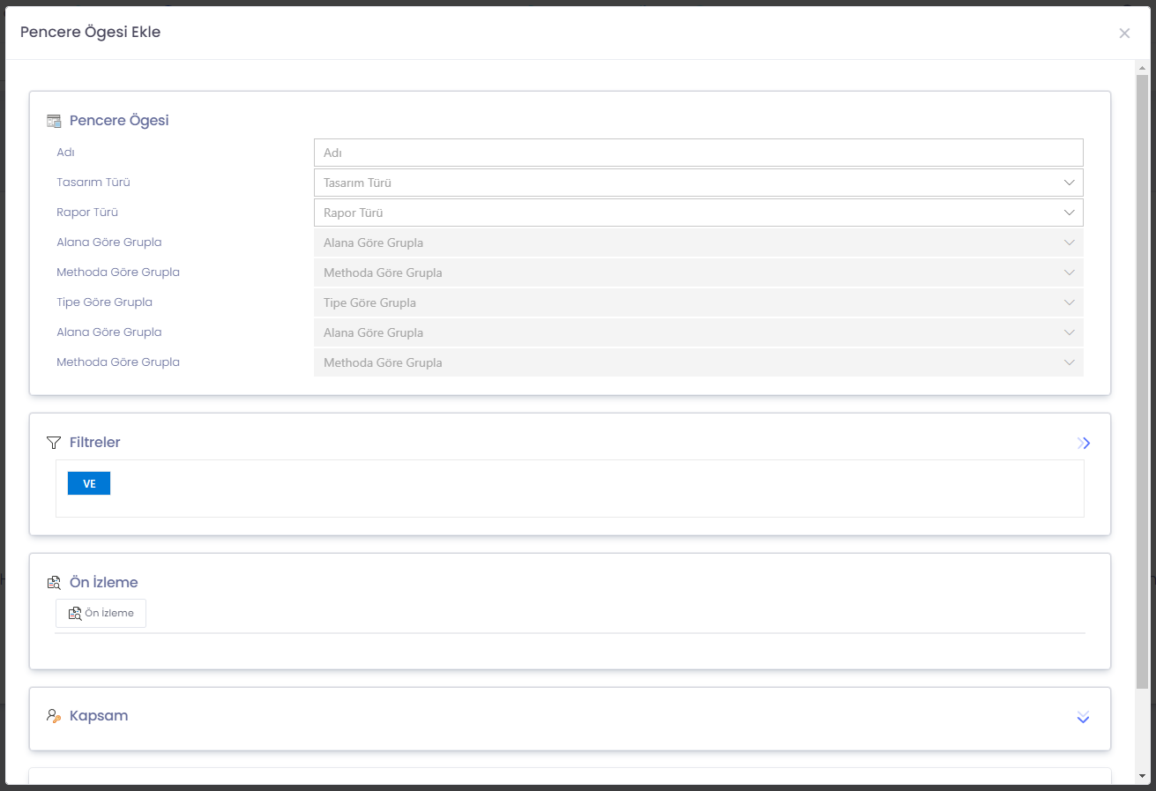Expand Filtreler section with double arrow
Image resolution: width=1156 pixels, height=791 pixels.
point(1084,443)
